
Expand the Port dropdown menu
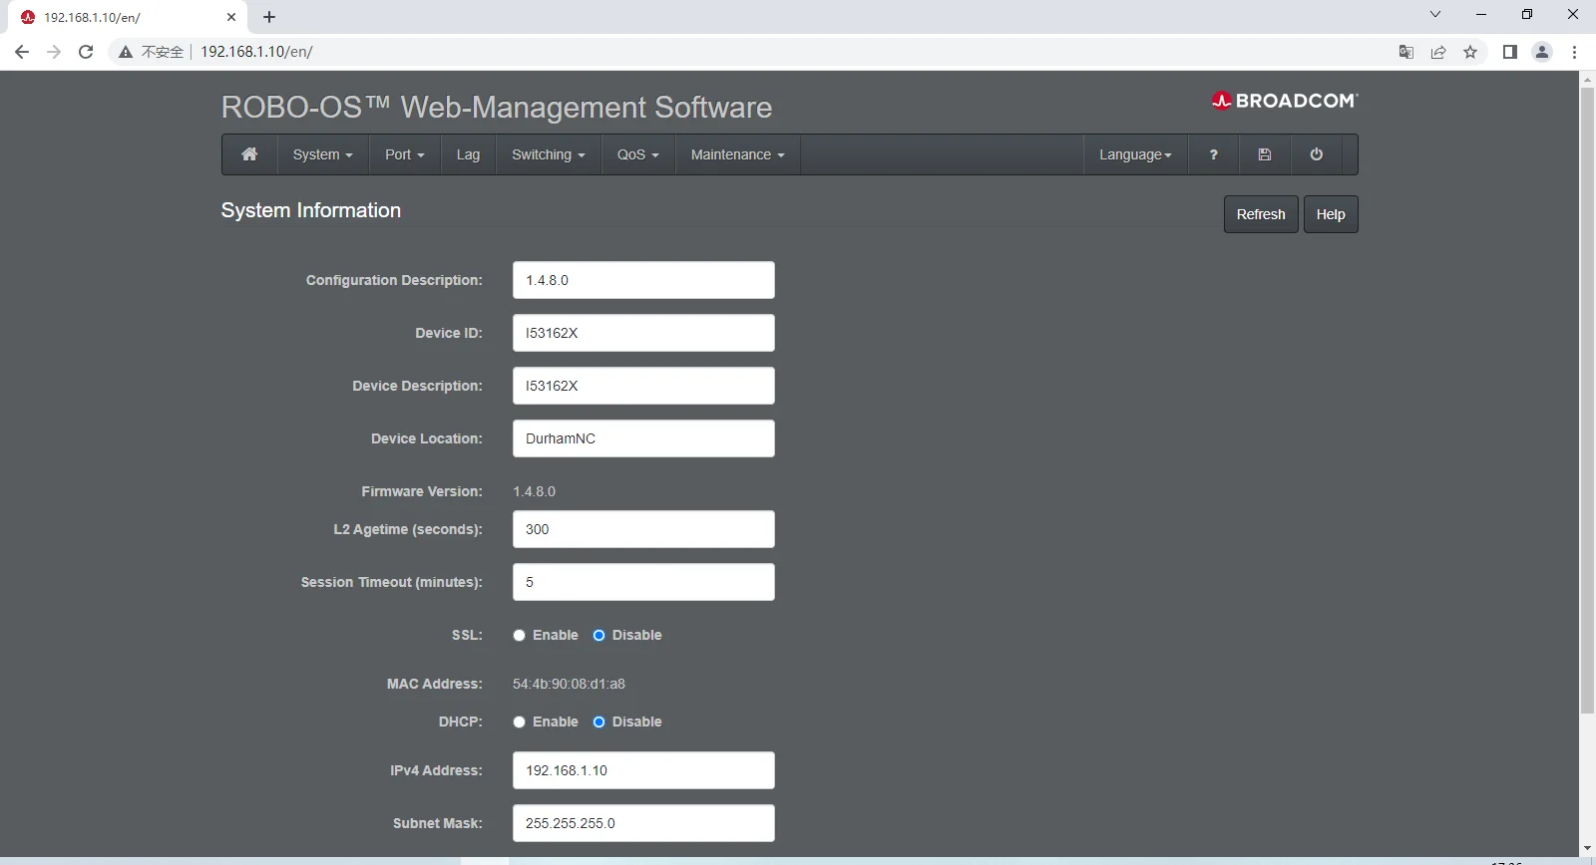tap(405, 154)
